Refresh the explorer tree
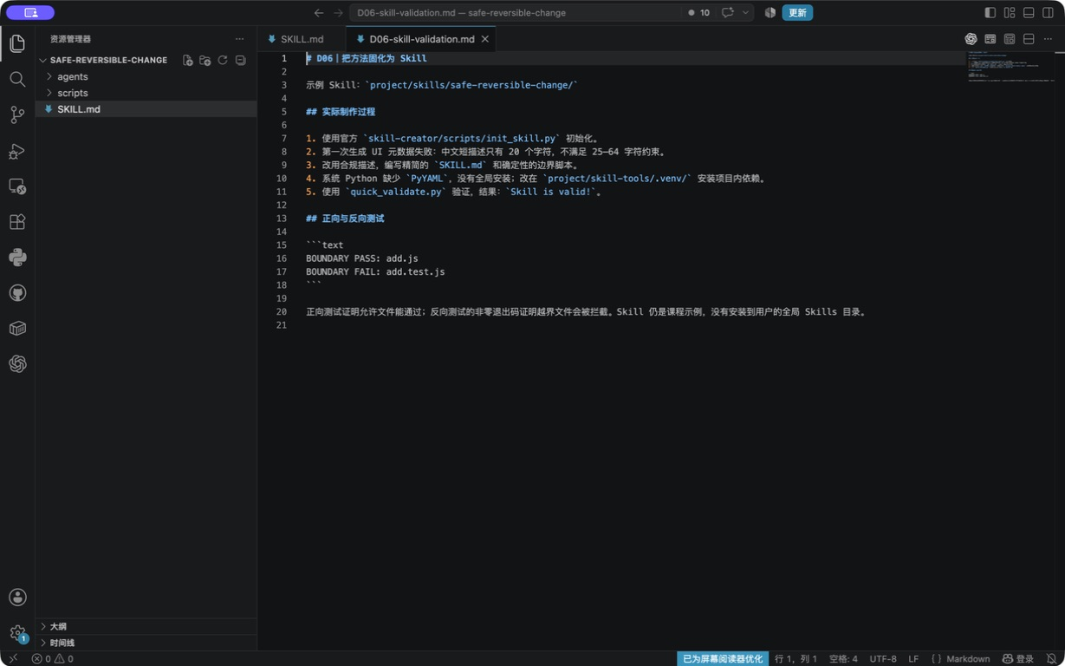1065x666 pixels. [223, 61]
